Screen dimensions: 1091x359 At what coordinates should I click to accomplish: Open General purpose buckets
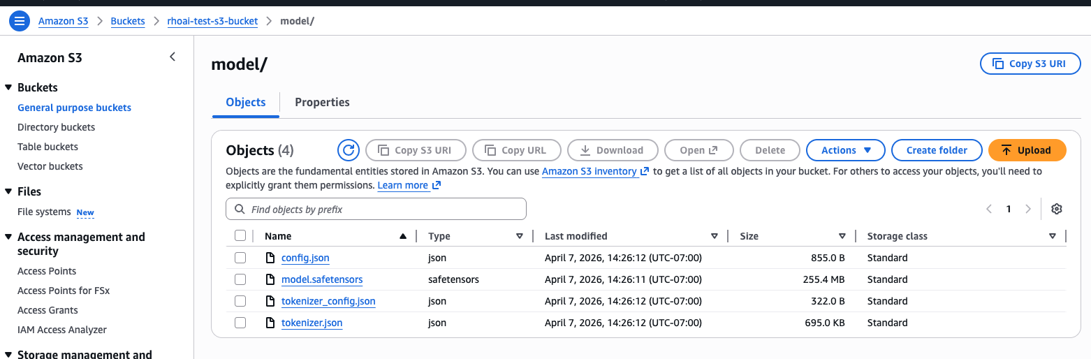[x=74, y=108]
